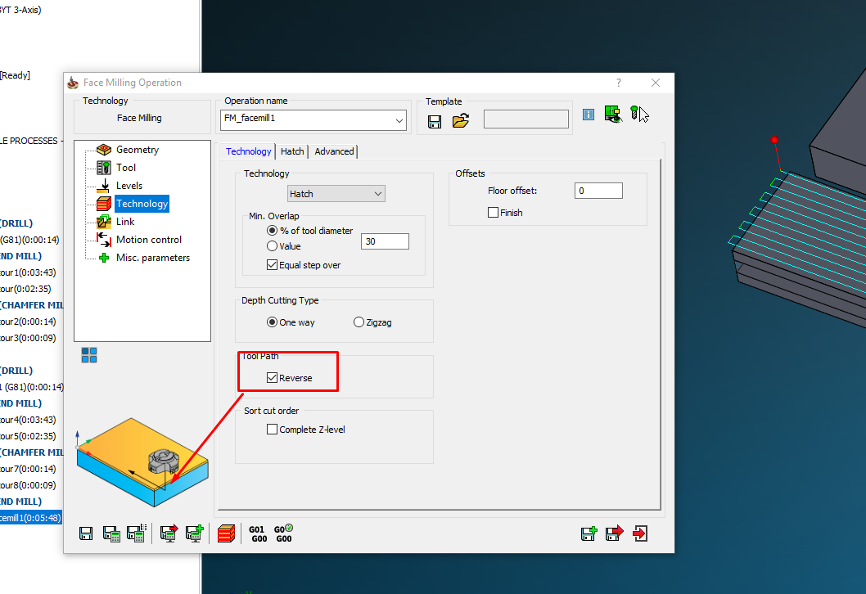Select Misc. parameters in the page tree
Viewport: 866px width, 594px height.
pyautogui.click(x=153, y=258)
